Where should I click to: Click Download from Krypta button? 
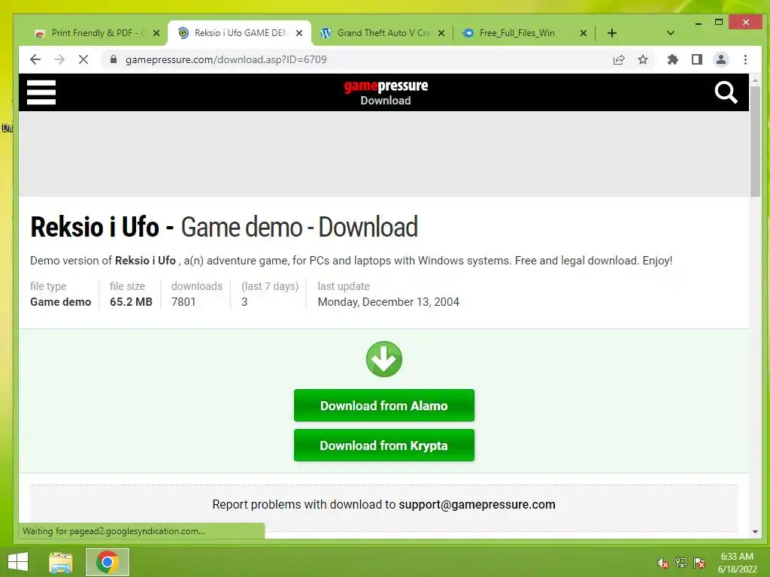[384, 445]
